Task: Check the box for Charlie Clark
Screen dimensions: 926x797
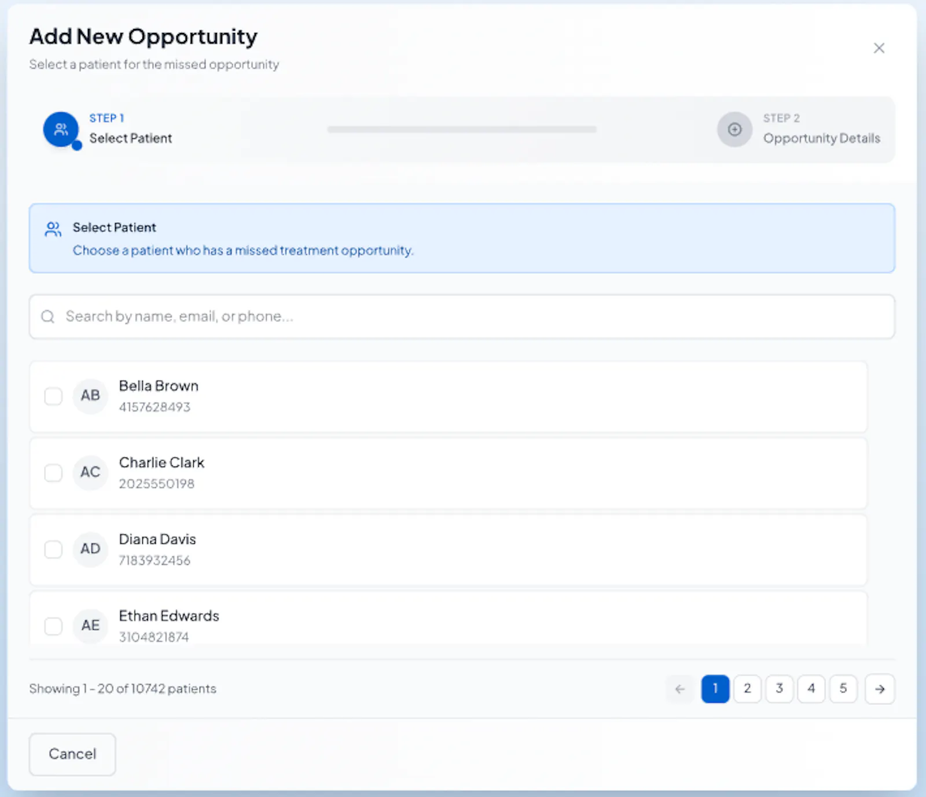Action: [53, 473]
